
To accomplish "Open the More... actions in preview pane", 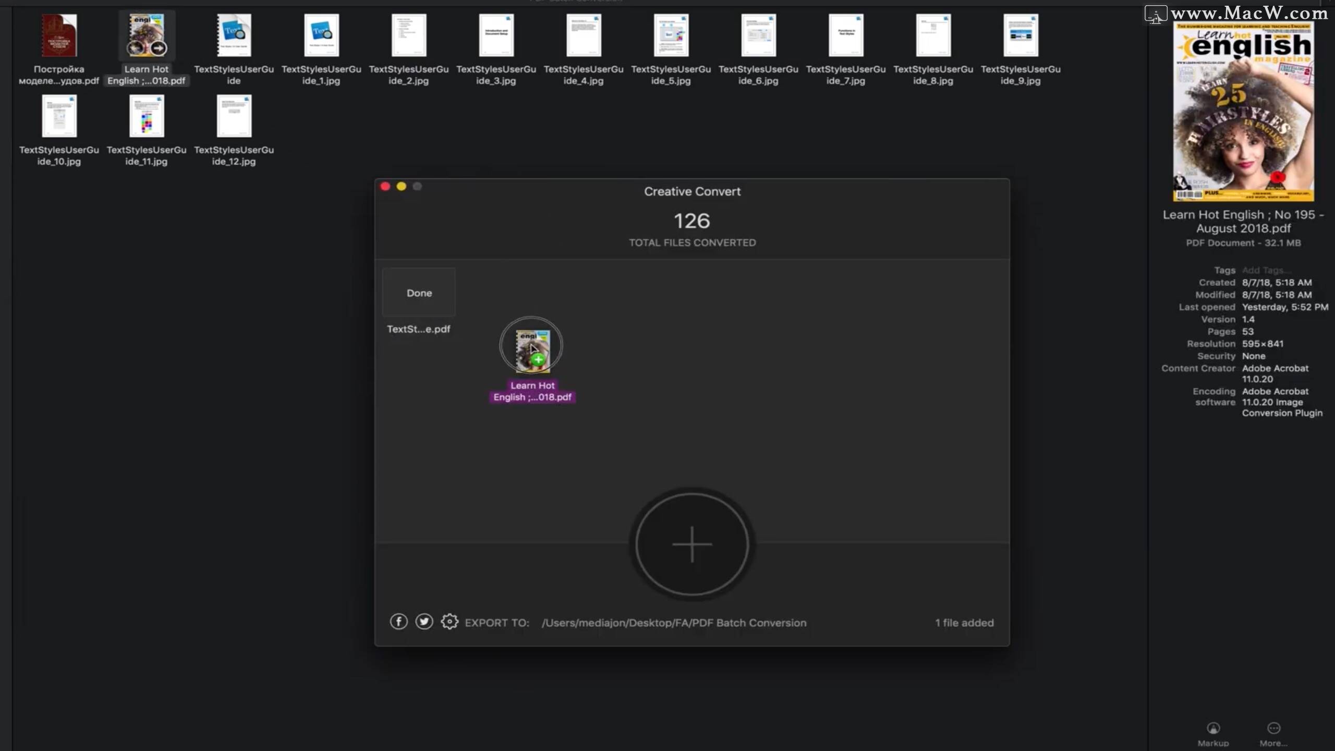I will click(1273, 734).
